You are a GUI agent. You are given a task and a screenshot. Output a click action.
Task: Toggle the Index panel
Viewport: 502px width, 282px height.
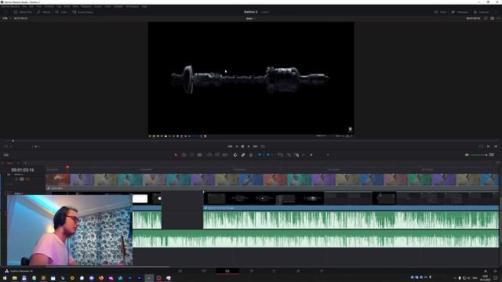(x=61, y=13)
